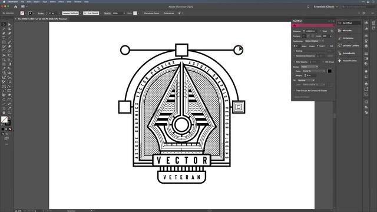
Task: Open the Properties panel icon
Action: click(x=373, y=23)
